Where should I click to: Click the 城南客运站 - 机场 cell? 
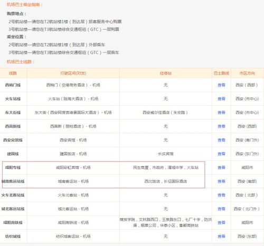pyautogui.click(x=73, y=181)
